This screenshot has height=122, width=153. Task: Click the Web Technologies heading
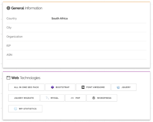[x=26, y=78]
